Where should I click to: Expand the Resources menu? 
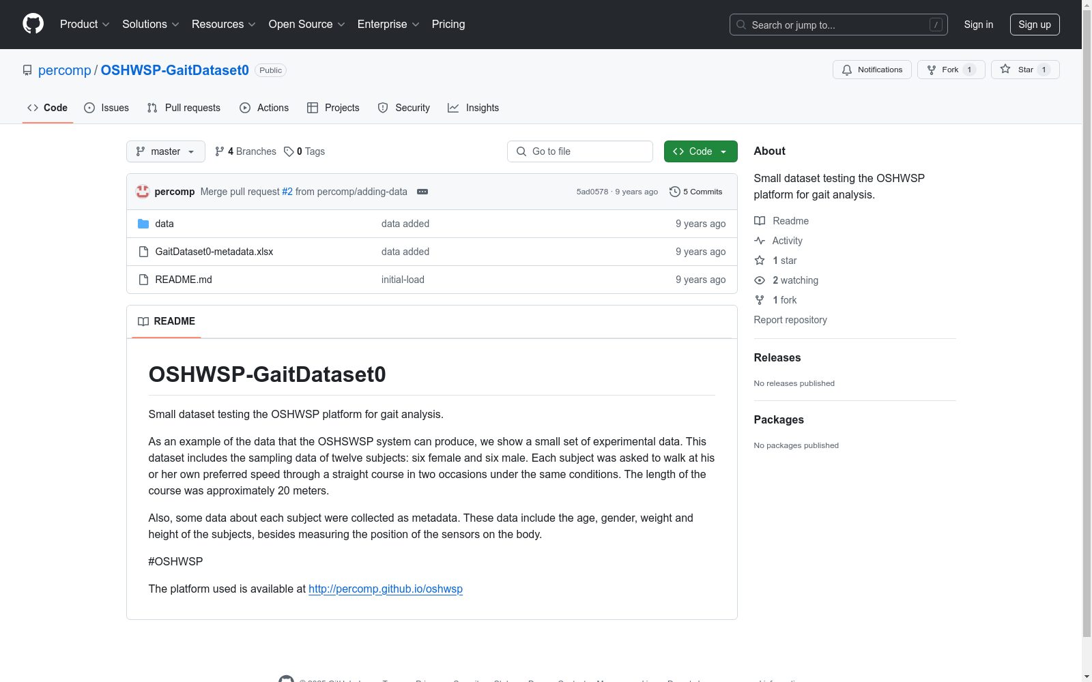click(x=224, y=24)
